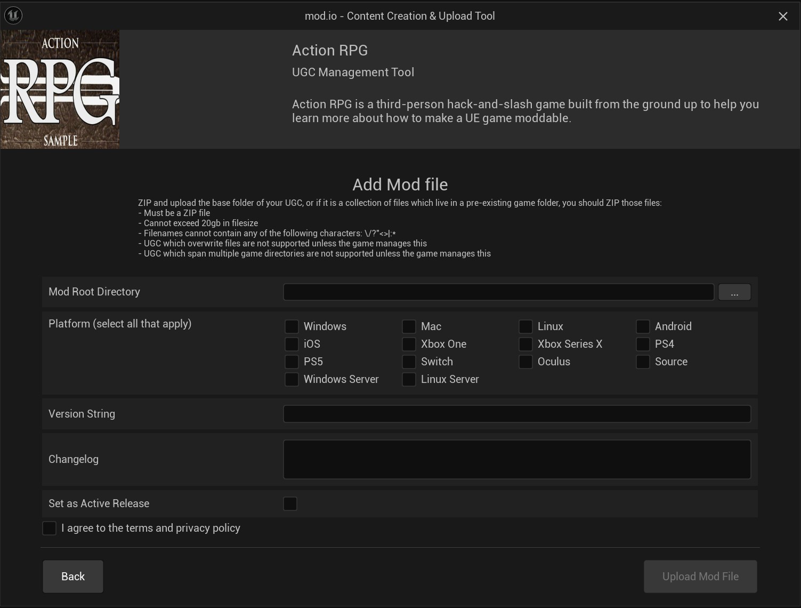Select the Android platform

click(642, 326)
